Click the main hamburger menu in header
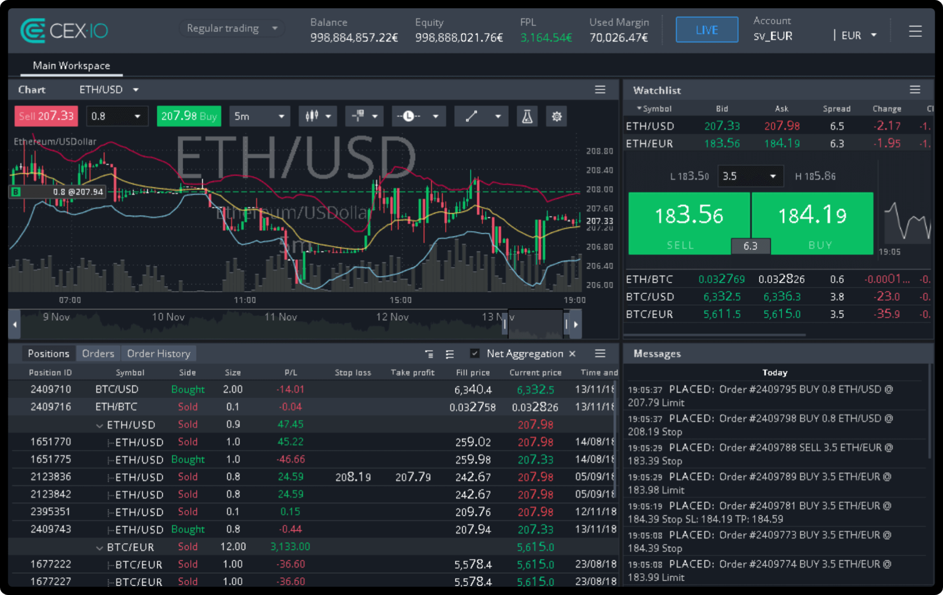 915,32
